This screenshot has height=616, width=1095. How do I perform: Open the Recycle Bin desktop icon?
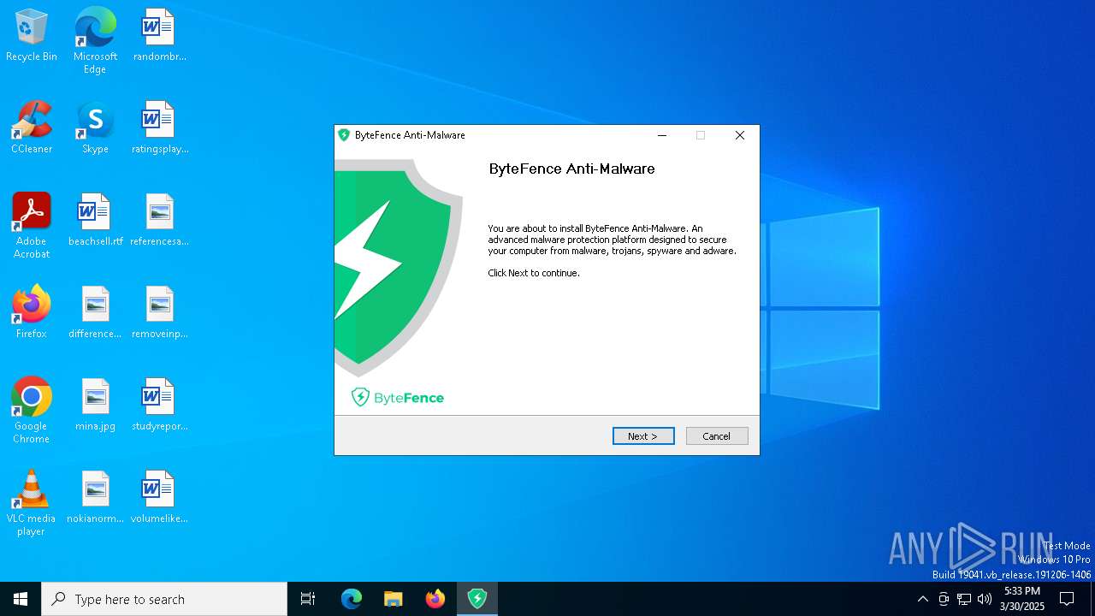coord(32,36)
